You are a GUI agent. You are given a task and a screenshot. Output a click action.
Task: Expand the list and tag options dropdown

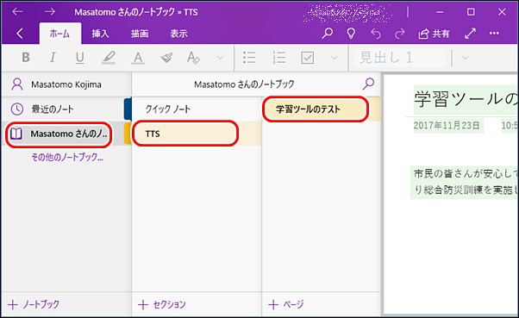pyautogui.click(x=335, y=58)
